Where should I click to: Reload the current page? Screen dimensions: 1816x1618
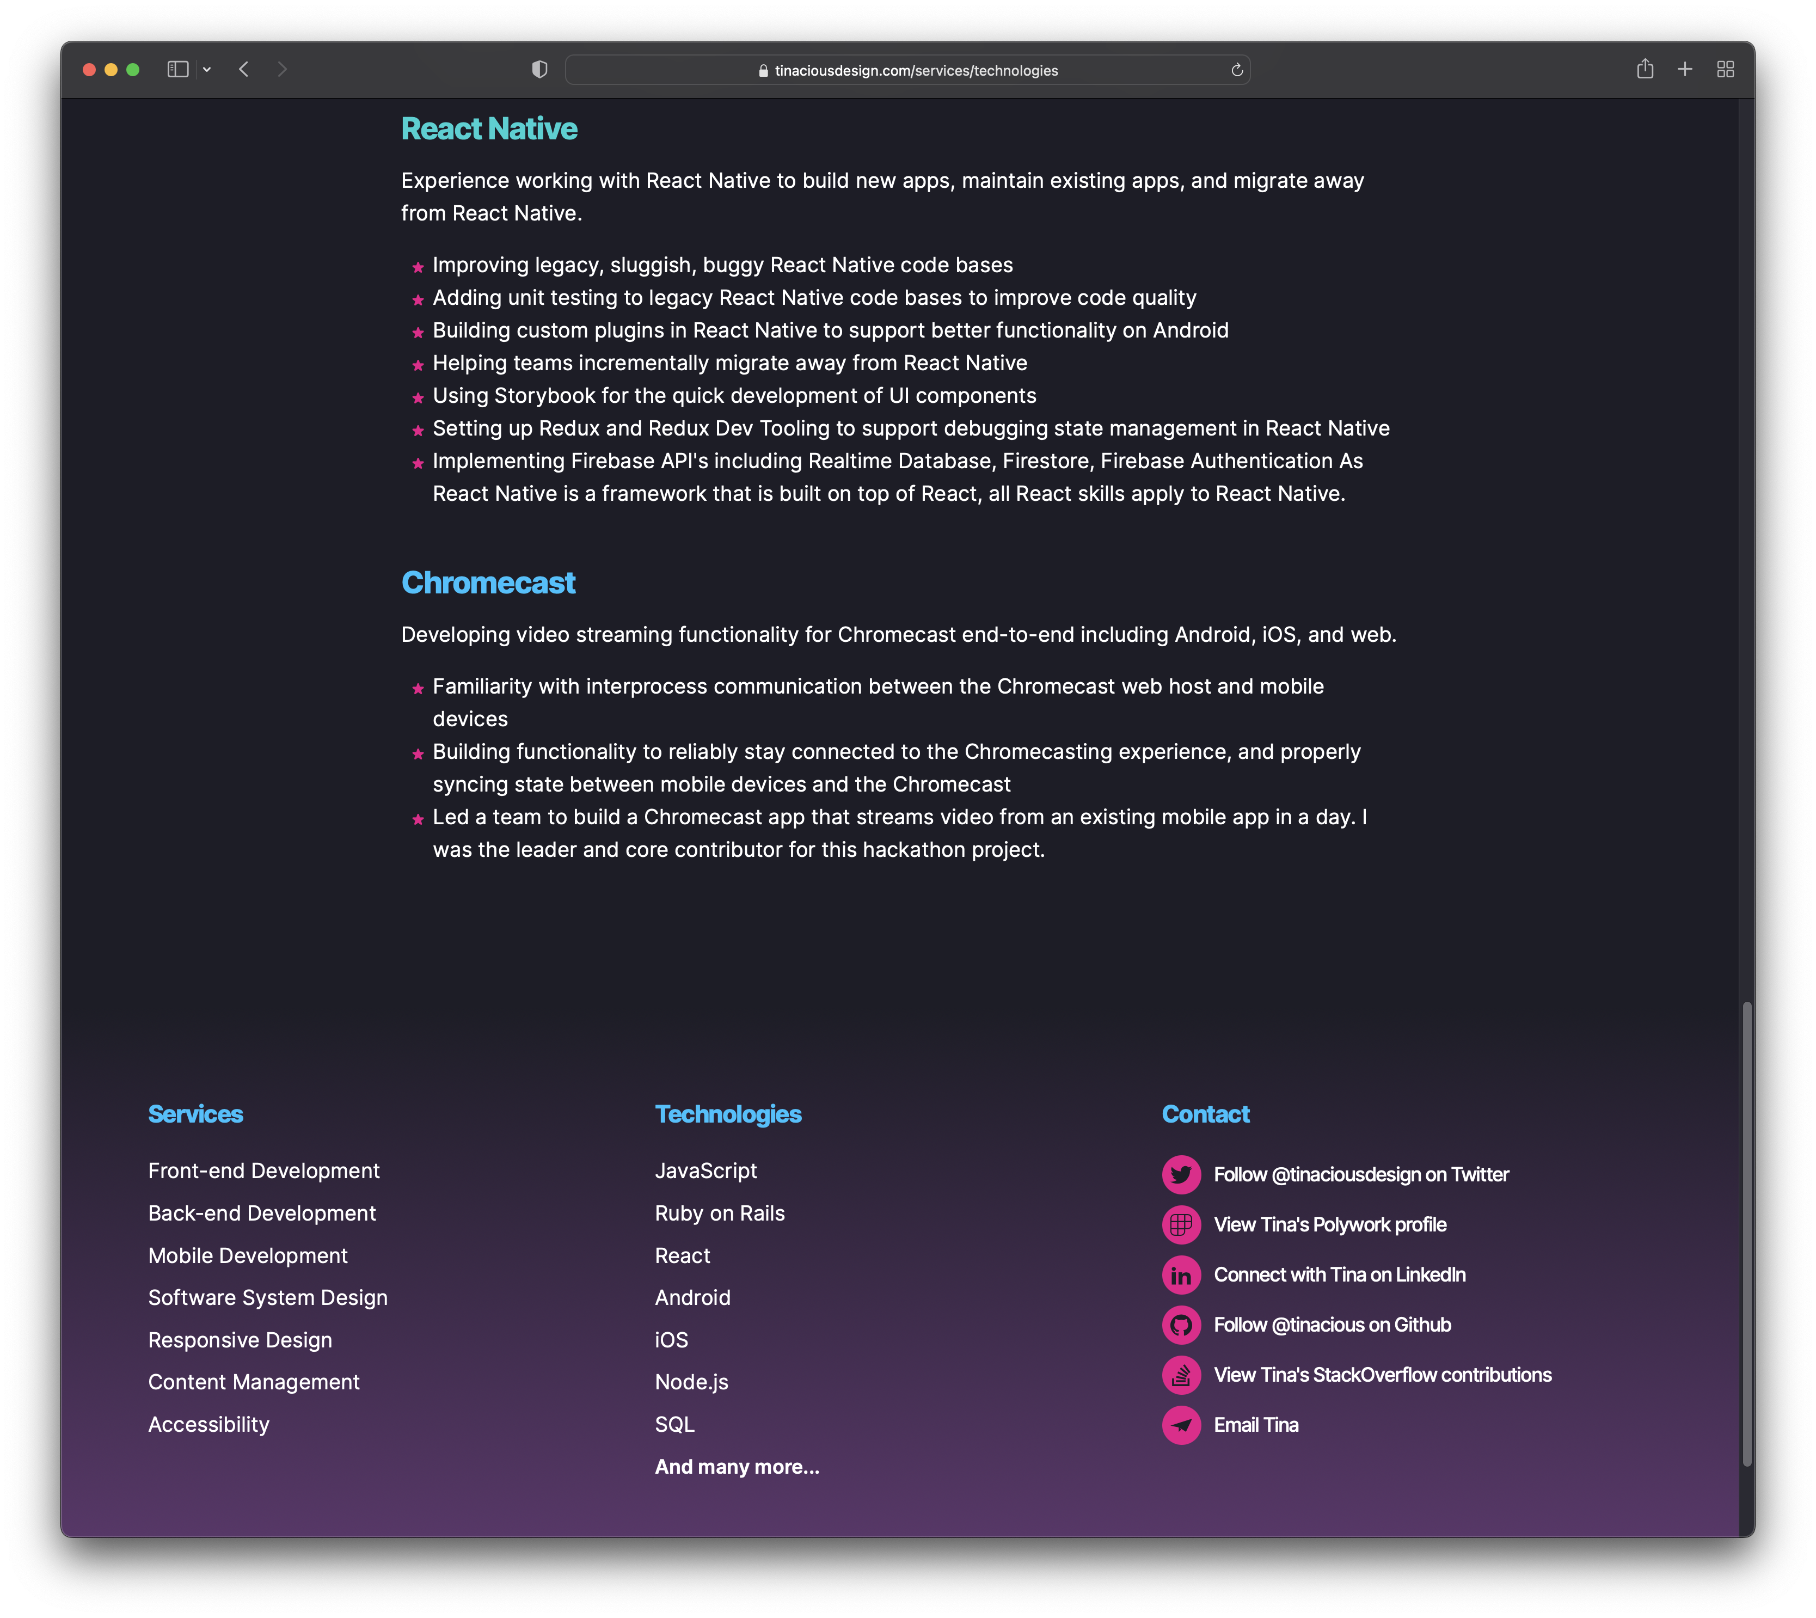coord(1236,70)
